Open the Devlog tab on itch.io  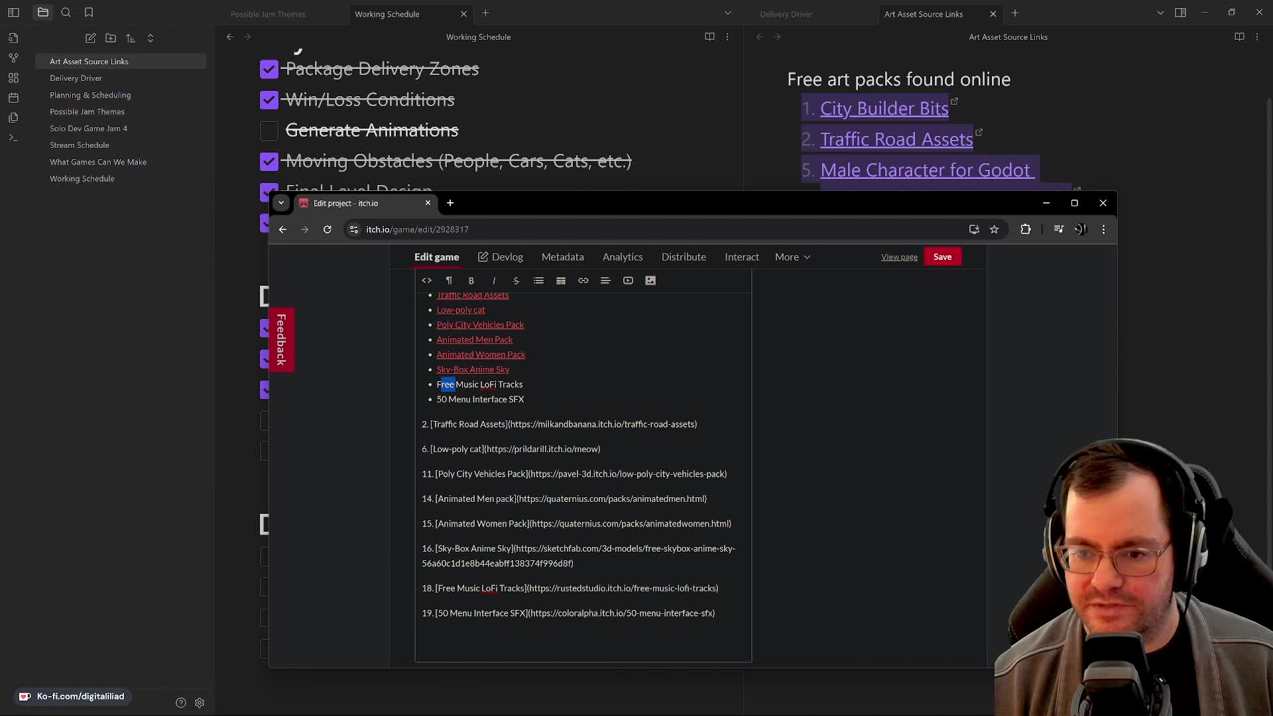click(x=501, y=257)
